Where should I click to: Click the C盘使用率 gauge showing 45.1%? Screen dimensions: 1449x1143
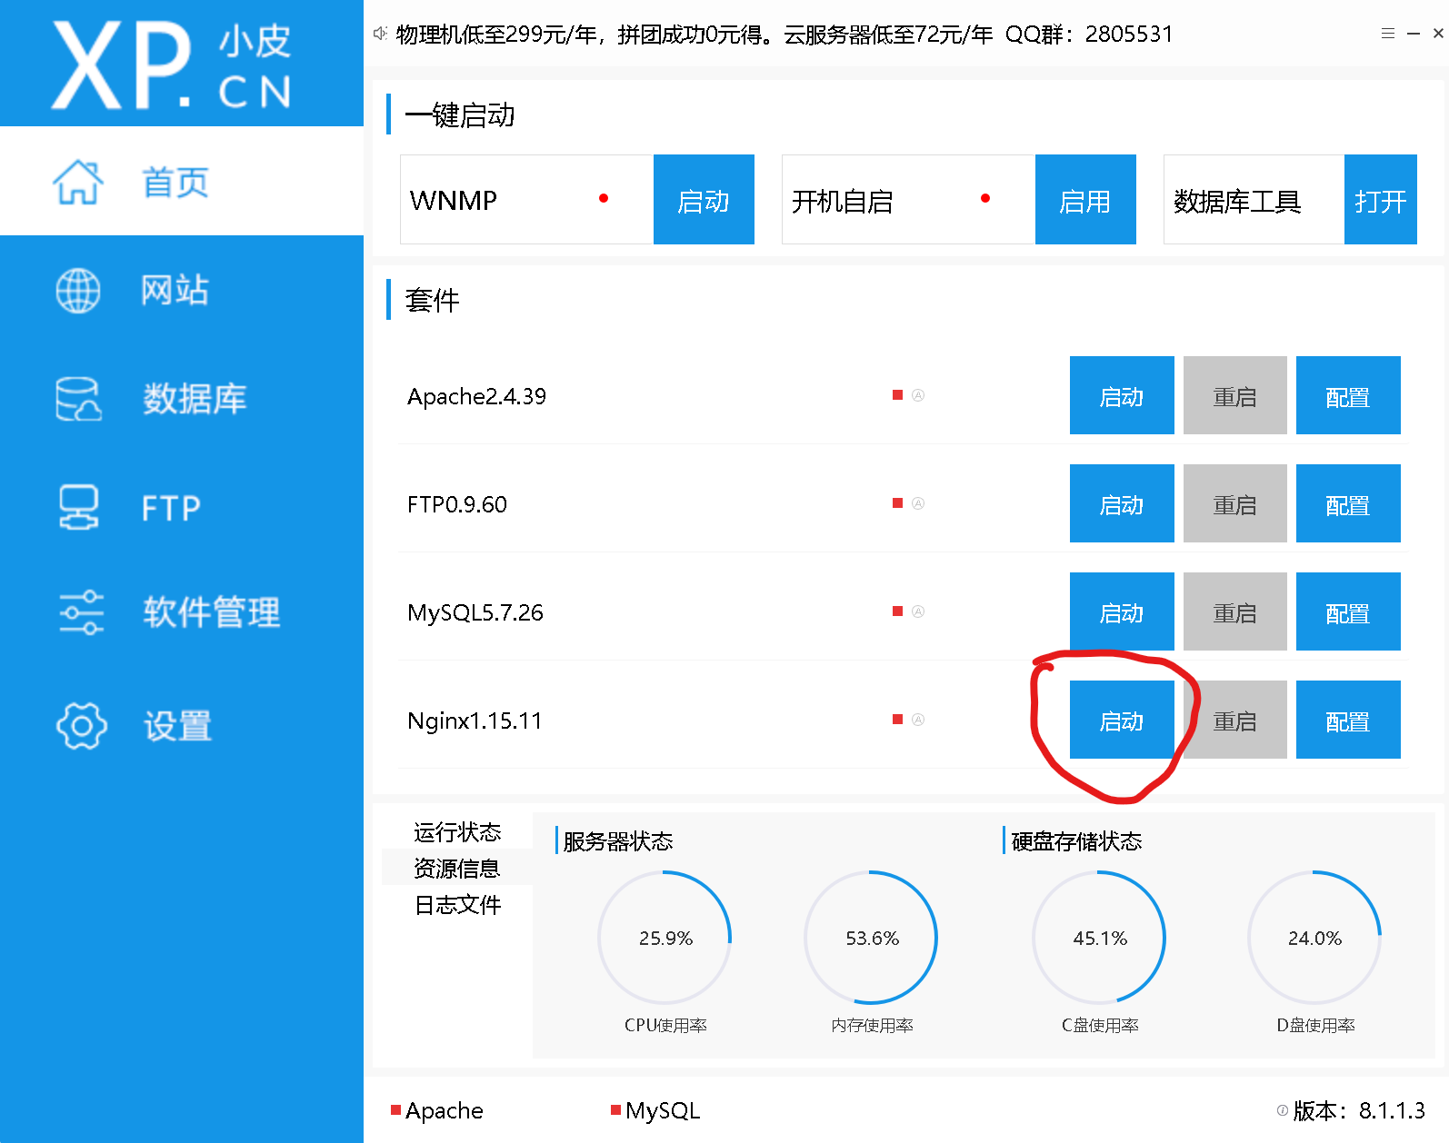(1100, 938)
